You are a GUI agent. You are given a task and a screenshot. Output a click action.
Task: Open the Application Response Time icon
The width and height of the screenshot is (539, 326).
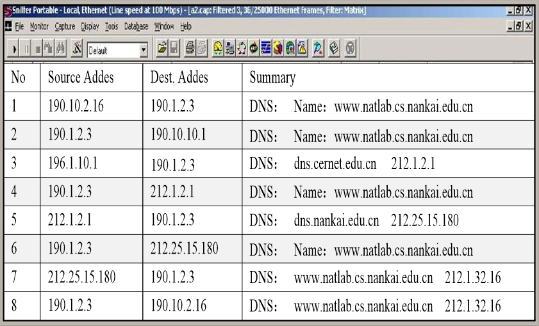(x=254, y=48)
